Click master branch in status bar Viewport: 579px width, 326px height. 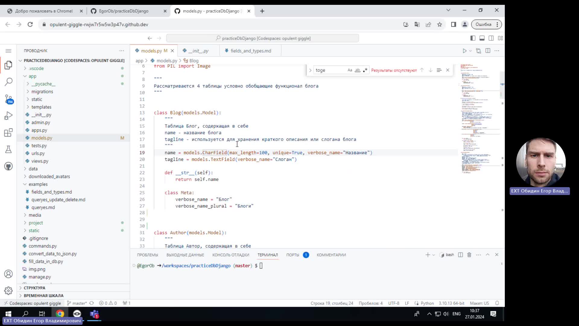(x=77, y=303)
